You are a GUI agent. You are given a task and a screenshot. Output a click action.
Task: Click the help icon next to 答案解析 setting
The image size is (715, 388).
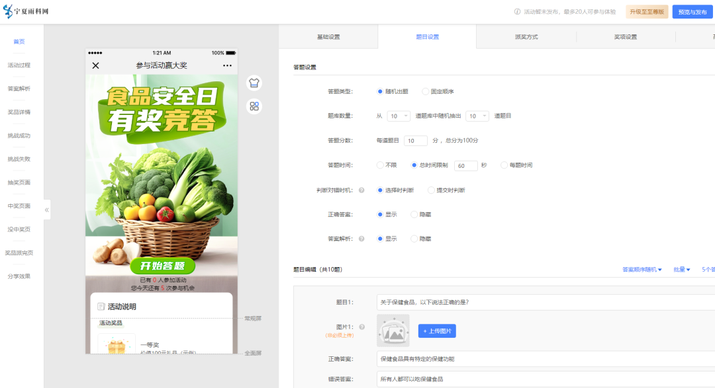(x=361, y=239)
